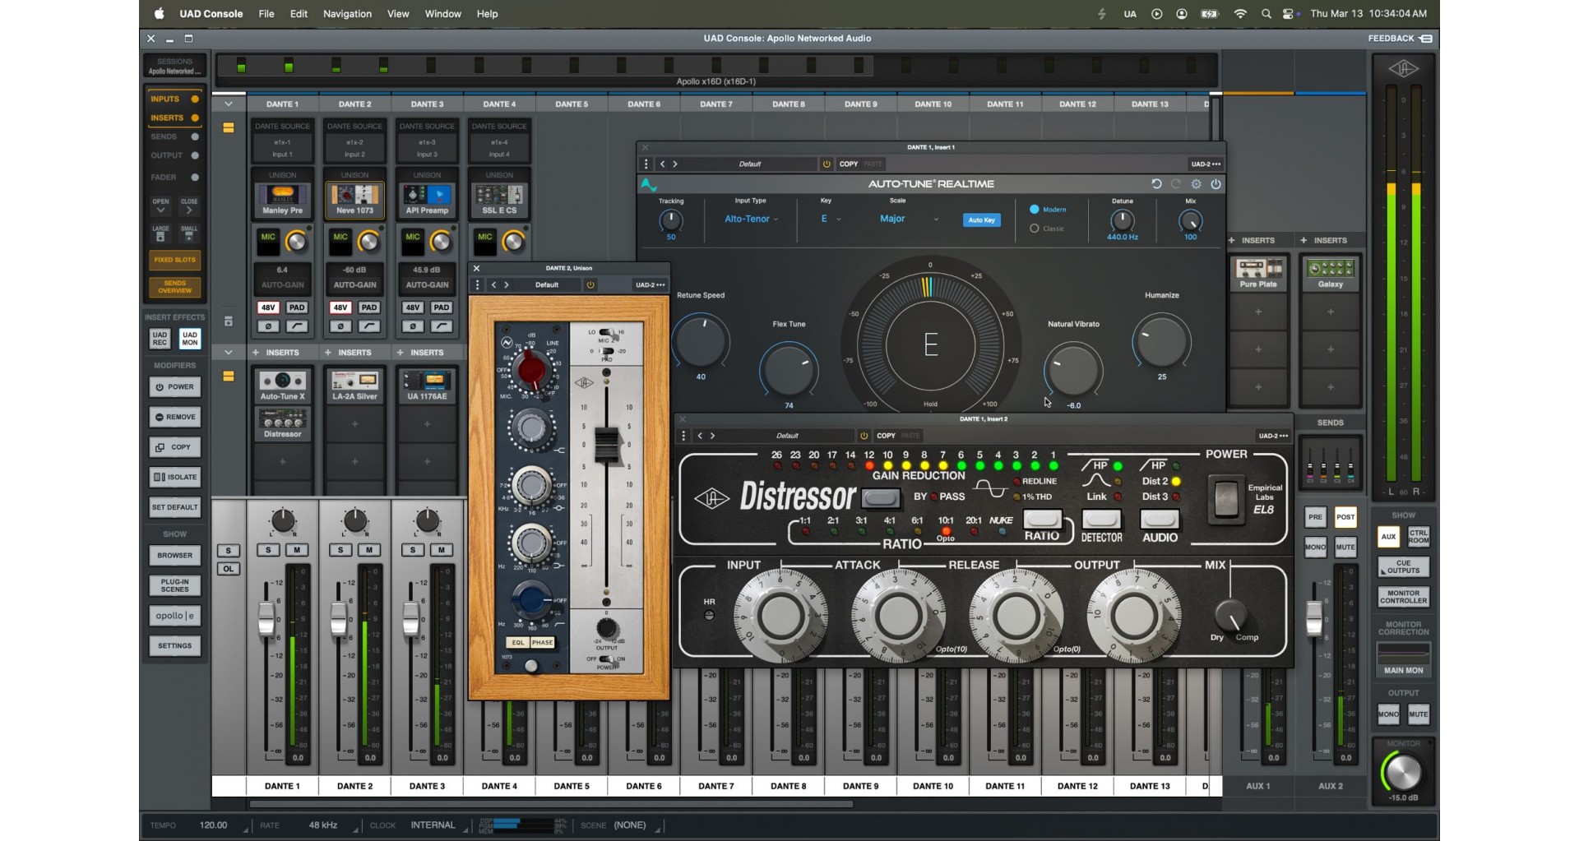Open the FEEDBACK panel icon
Viewport: 1579px width, 841px height.
point(1425,39)
